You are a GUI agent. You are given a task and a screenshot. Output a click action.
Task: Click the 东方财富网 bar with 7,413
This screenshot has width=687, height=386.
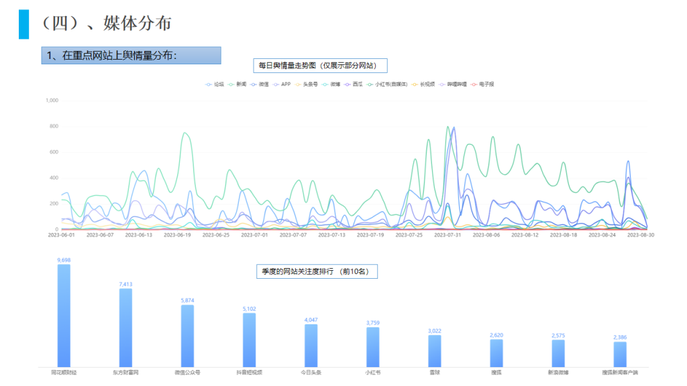coord(125,327)
